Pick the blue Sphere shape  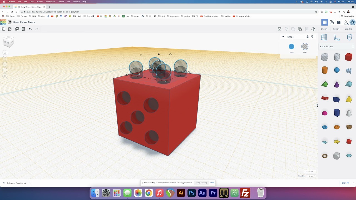(337, 70)
